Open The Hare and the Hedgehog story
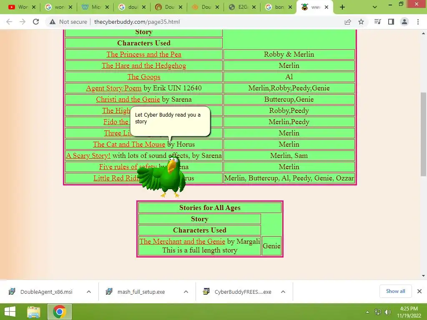 pyautogui.click(x=144, y=65)
